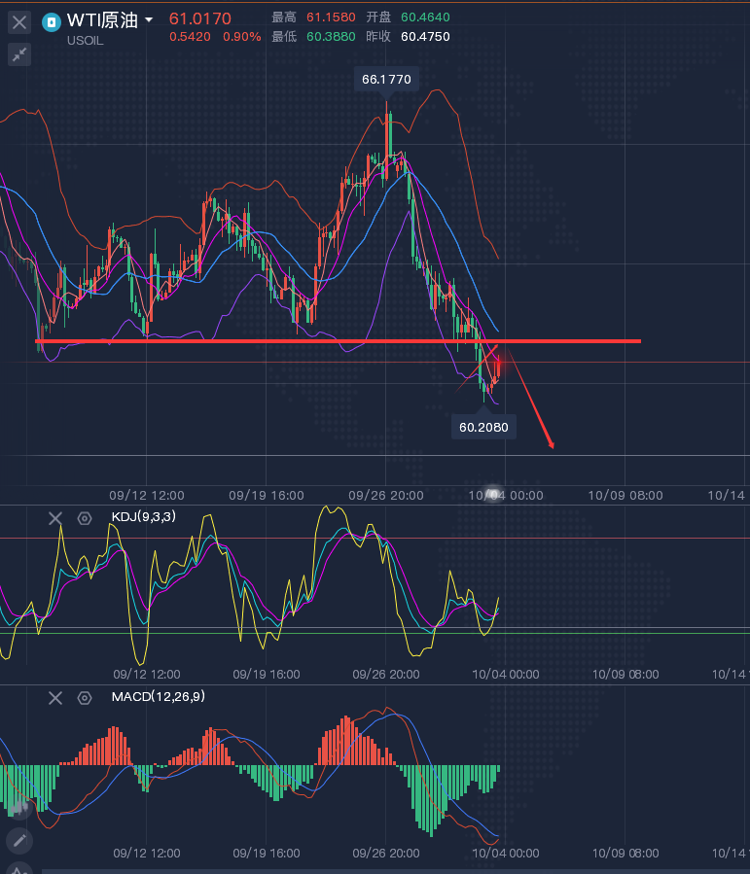This screenshot has height=874, width=750.
Task: Click the MACD(12,26,9) indicator label
Action: 159,697
